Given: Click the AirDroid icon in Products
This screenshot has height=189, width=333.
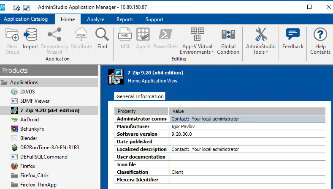Looking at the screenshot, I should point(15,120).
